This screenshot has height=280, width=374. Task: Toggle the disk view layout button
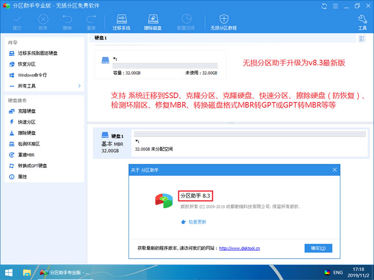(362, 38)
